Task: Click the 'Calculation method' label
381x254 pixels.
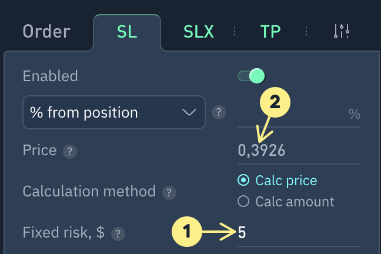Action: pyautogui.click(x=89, y=192)
